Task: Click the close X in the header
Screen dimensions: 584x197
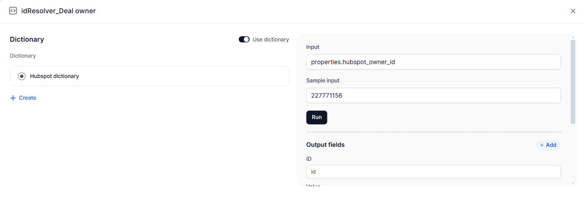Action: (573, 11)
